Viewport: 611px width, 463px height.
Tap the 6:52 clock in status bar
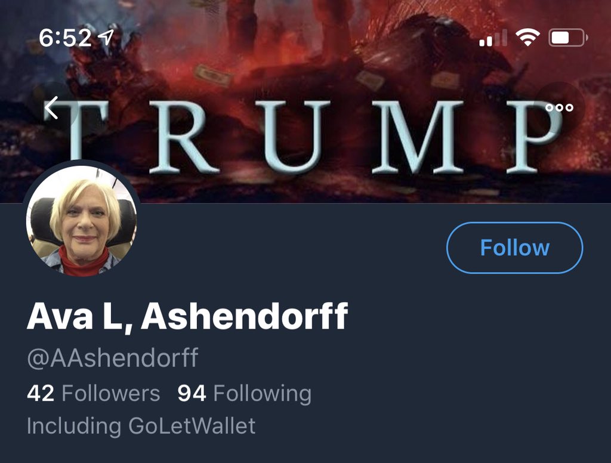coord(65,38)
